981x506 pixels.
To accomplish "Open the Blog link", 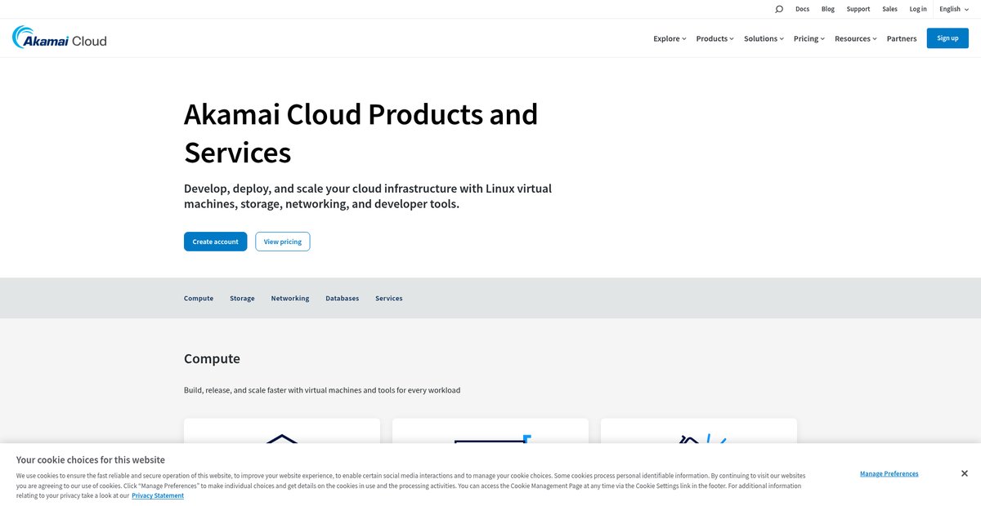I will pyautogui.click(x=828, y=9).
